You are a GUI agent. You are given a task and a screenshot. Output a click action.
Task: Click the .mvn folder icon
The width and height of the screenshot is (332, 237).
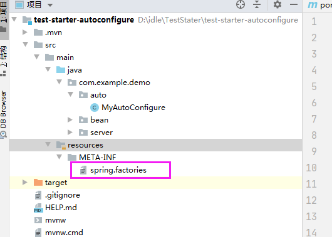tap(38, 33)
